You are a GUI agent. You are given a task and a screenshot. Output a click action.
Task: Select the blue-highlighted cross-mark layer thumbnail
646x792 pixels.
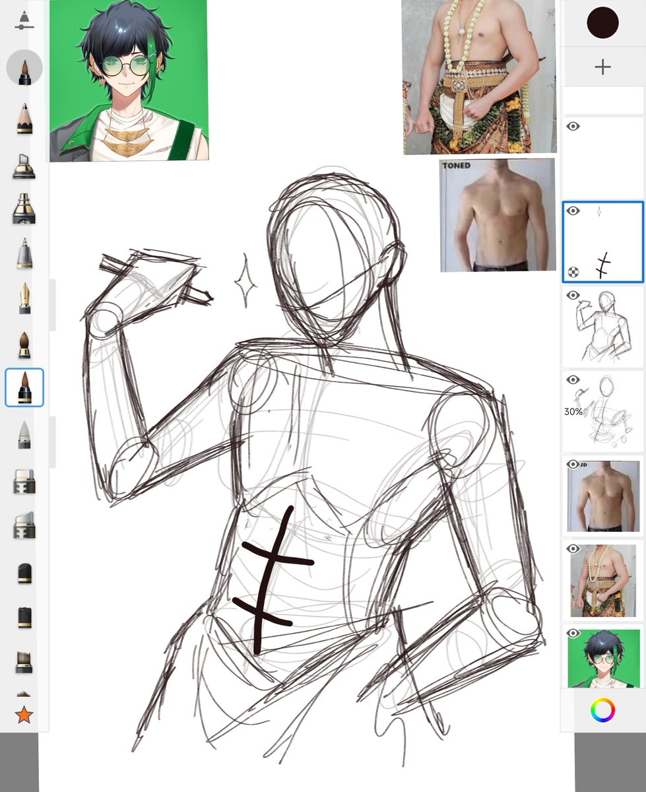click(603, 242)
